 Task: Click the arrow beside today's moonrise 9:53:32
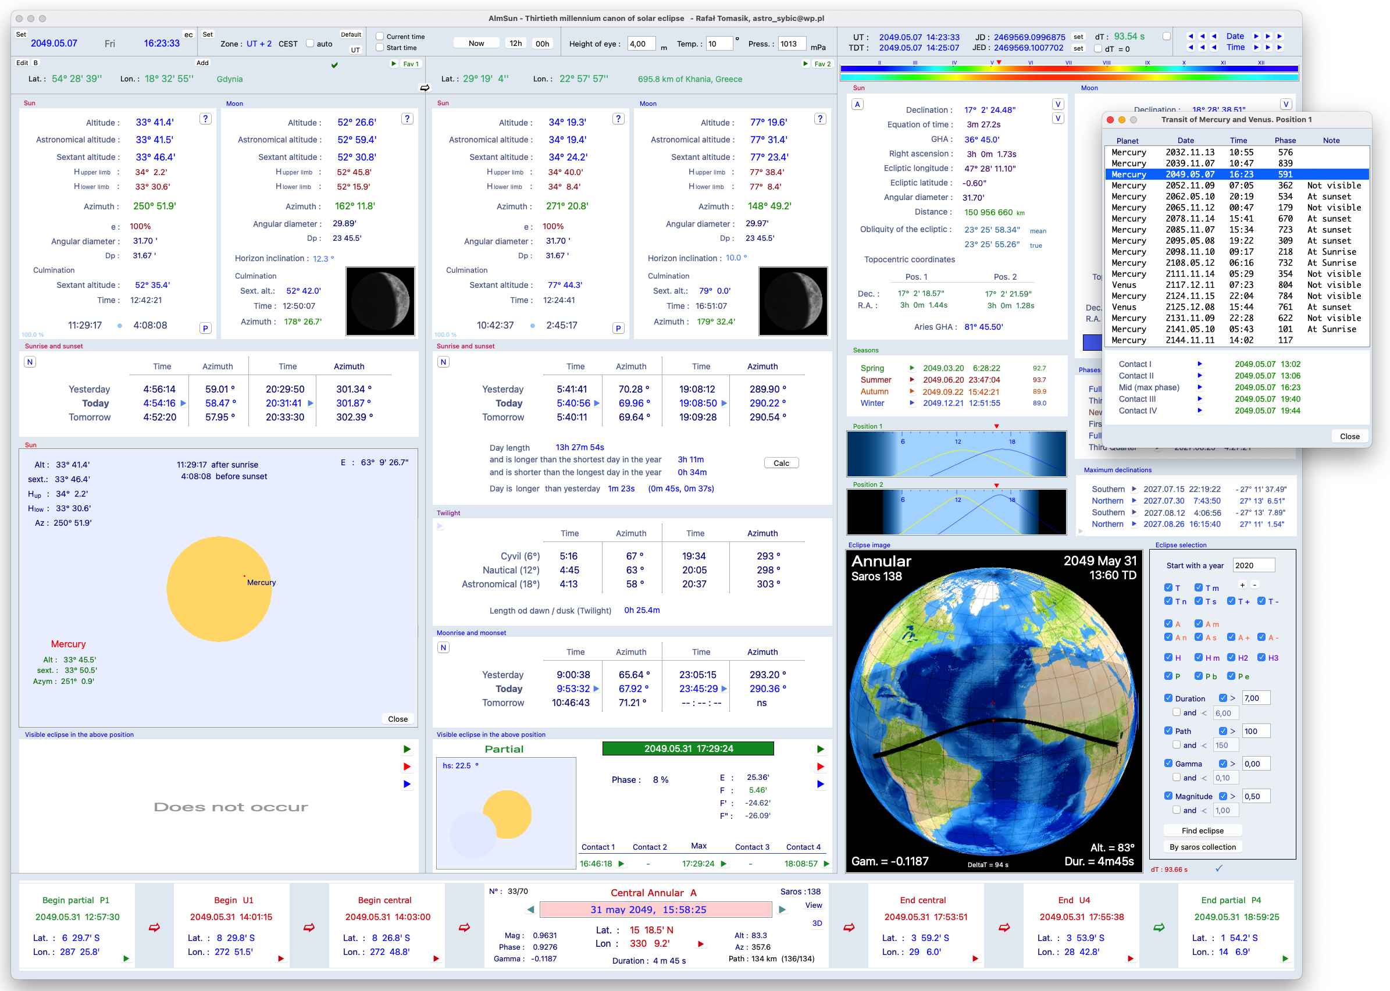pyautogui.click(x=596, y=689)
